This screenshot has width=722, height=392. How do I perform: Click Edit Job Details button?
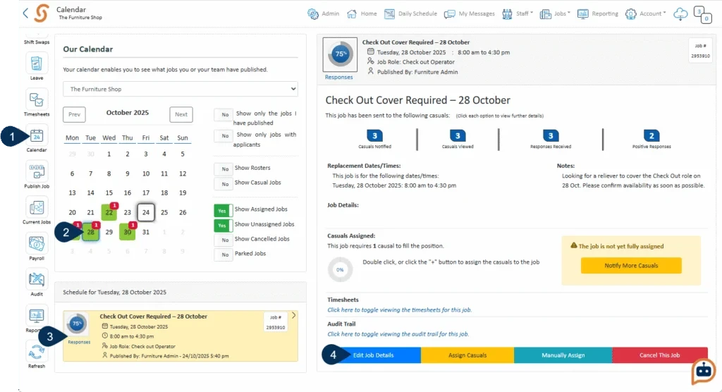coord(373,355)
